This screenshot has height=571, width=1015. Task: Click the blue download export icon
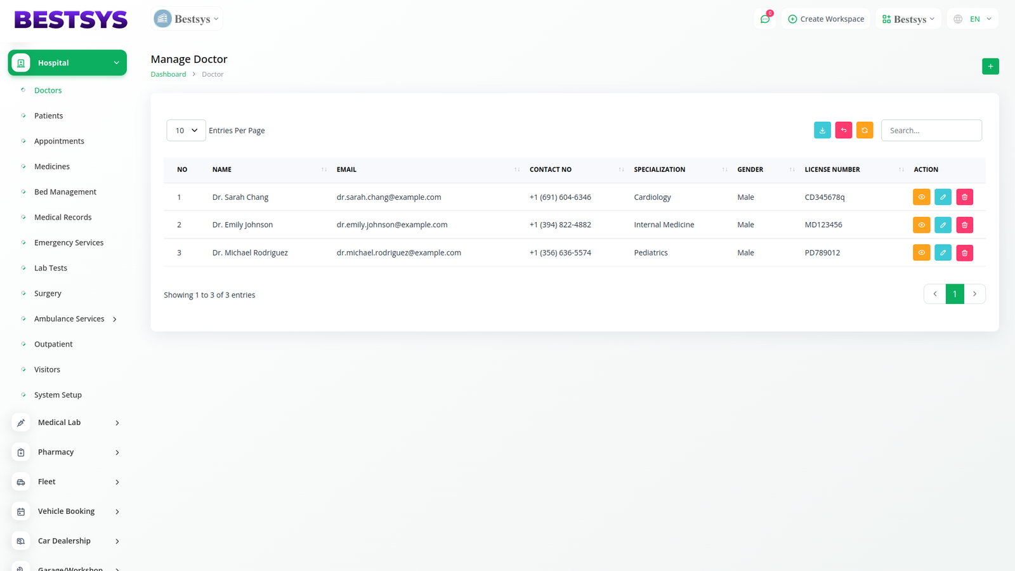(x=822, y=130)
